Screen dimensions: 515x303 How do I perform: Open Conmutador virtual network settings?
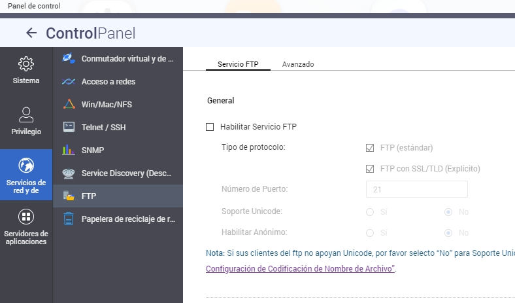[x=118, y=58]
